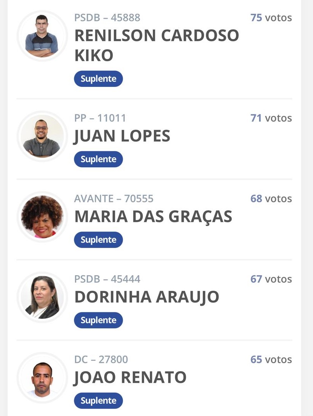Select the candidate name DORINHA ARAUJO
This screenshot has height=416, width=313.
[147, 297]
